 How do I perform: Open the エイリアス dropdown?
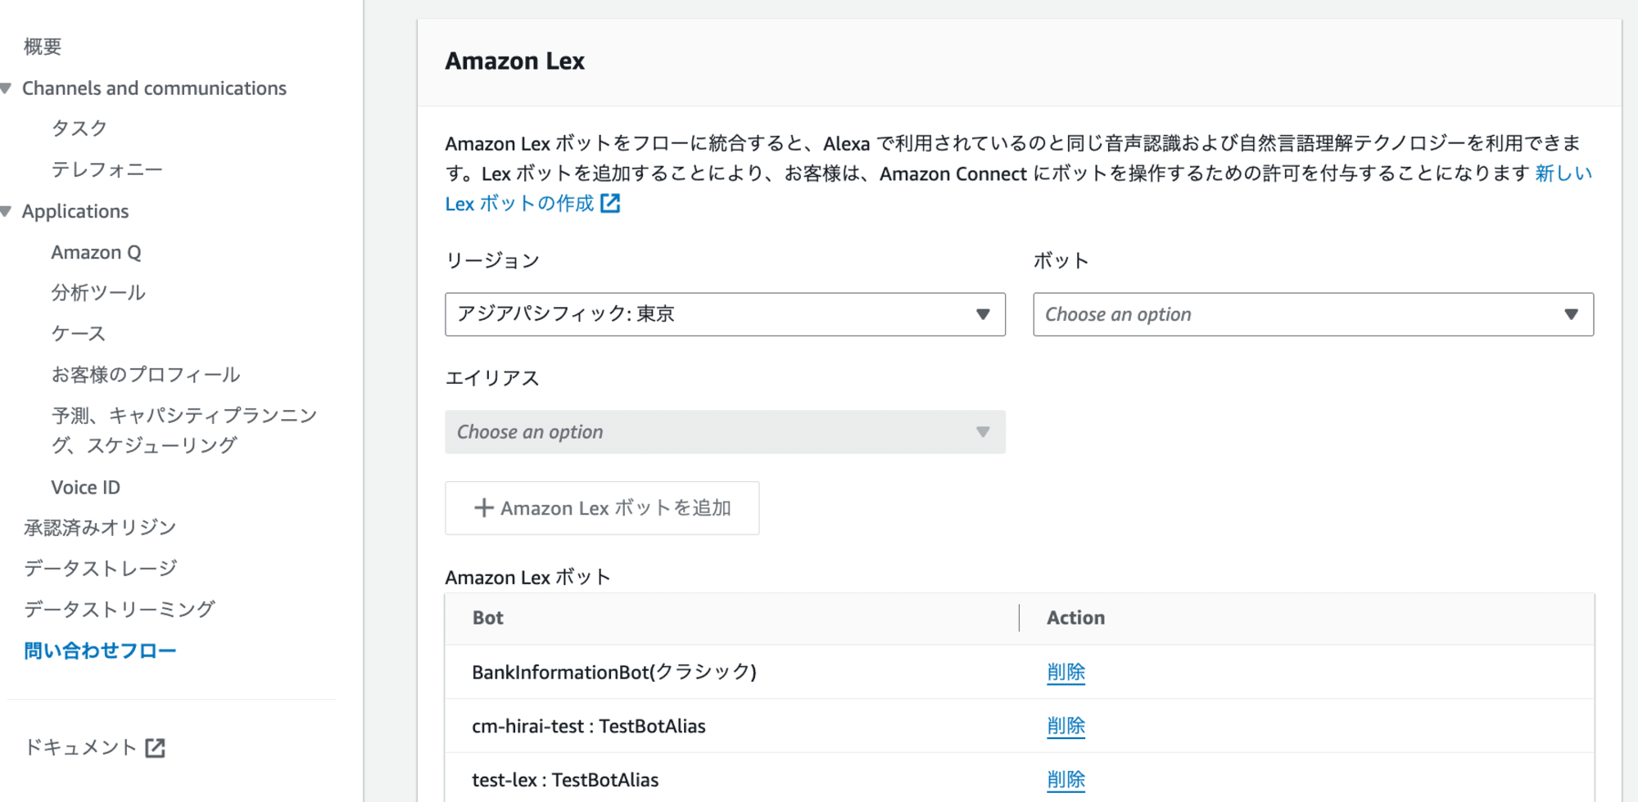[725, 432]
